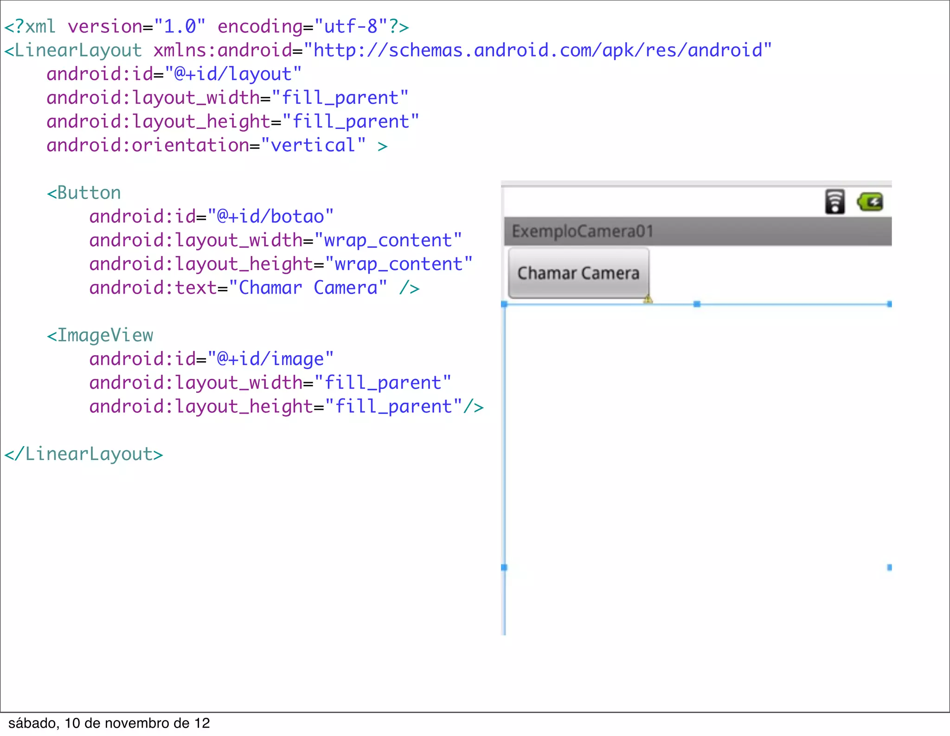Click inside the empty ImageView preview area
Screen dimensions: 950x736
[696, 441]
